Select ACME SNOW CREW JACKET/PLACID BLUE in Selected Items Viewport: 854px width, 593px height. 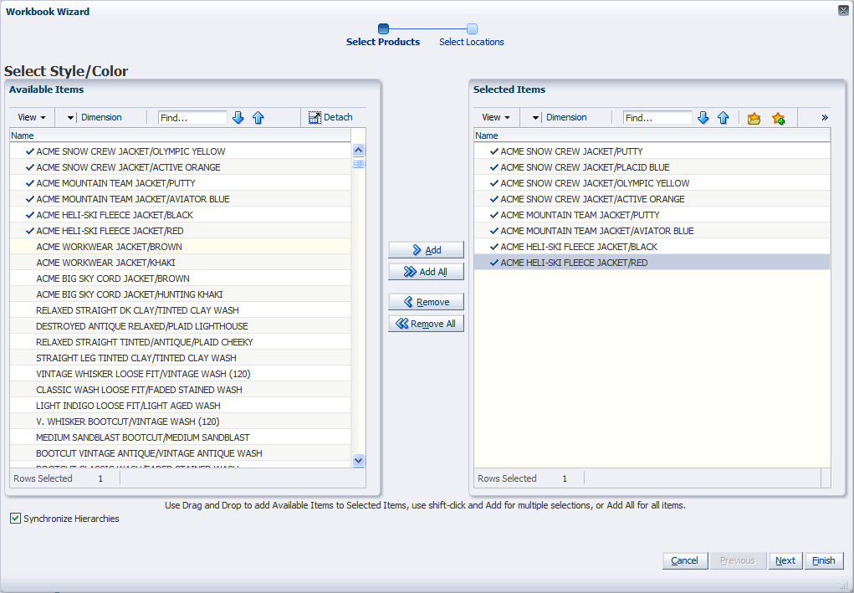[652, 167]
